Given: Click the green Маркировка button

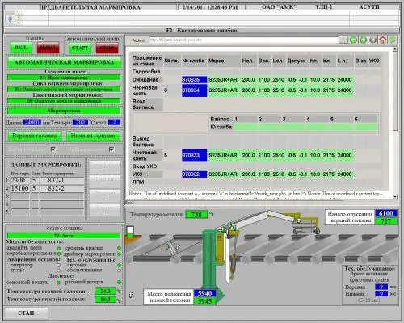Looking at the screenshot, I should click(x=64, y=111).
